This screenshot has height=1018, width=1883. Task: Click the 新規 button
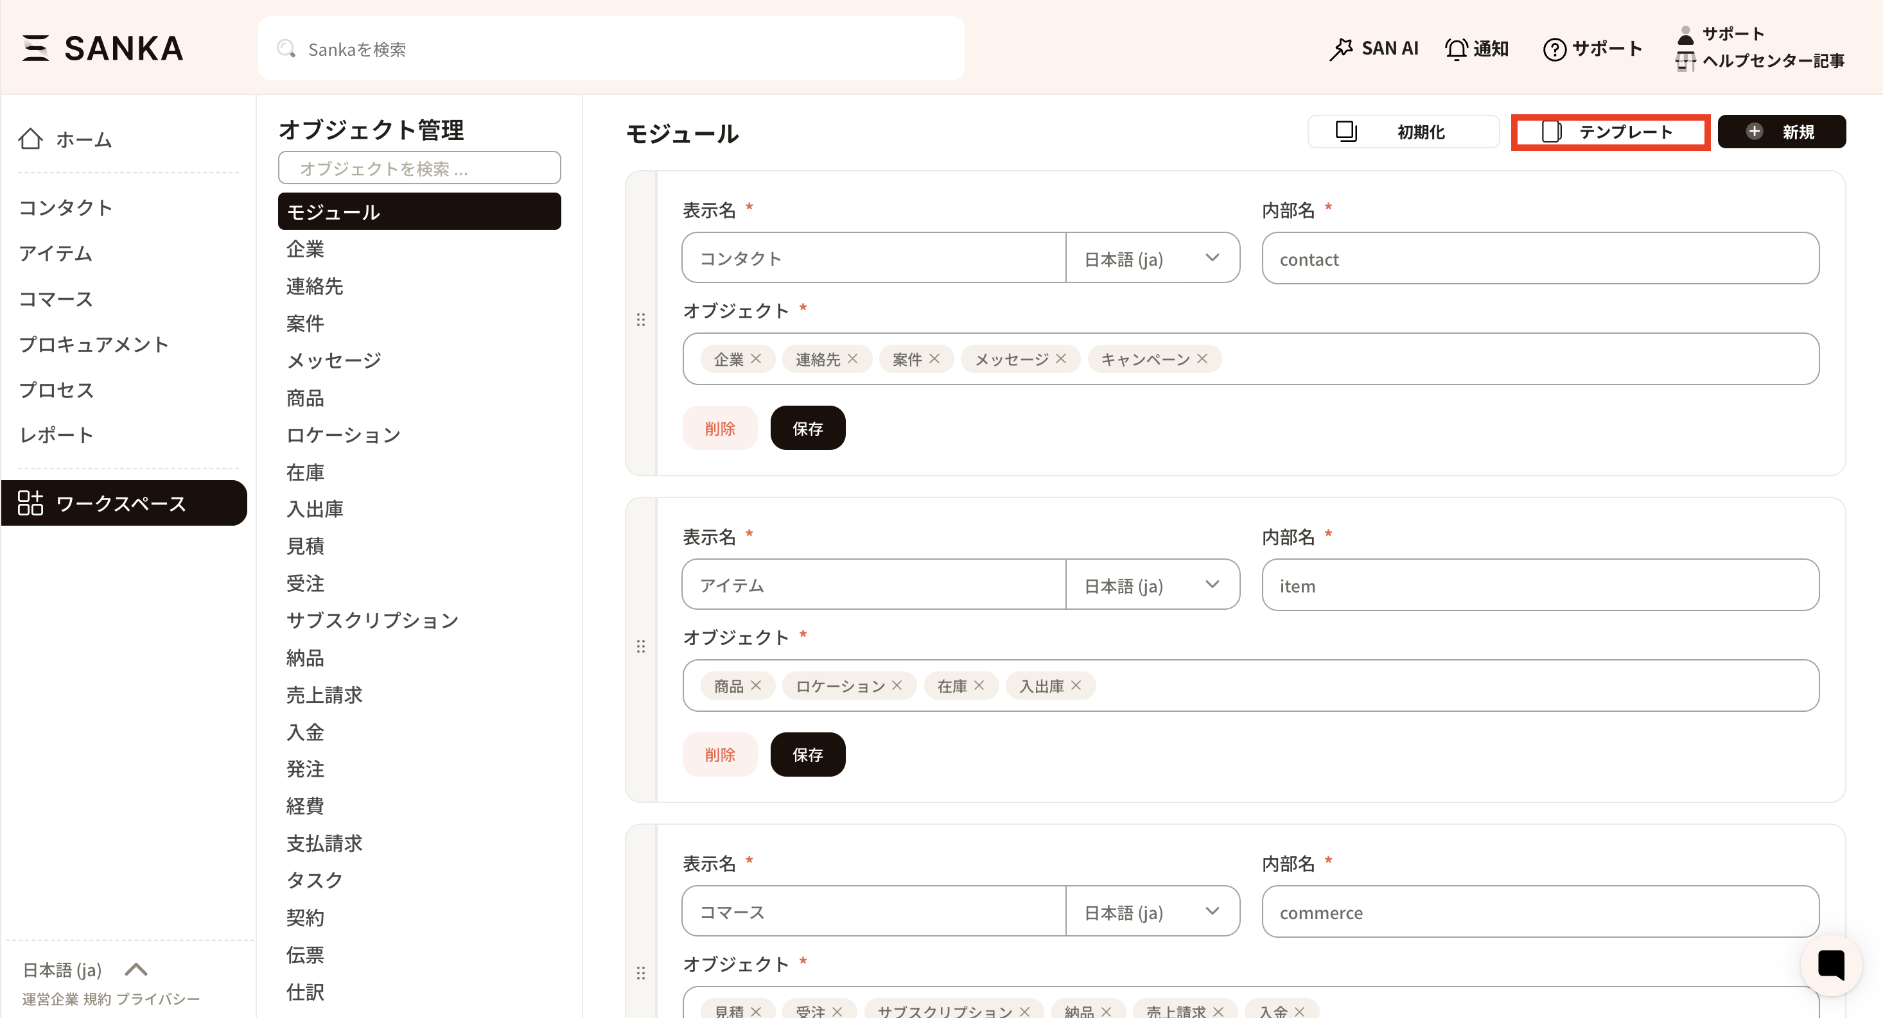tap(1782, 132)
